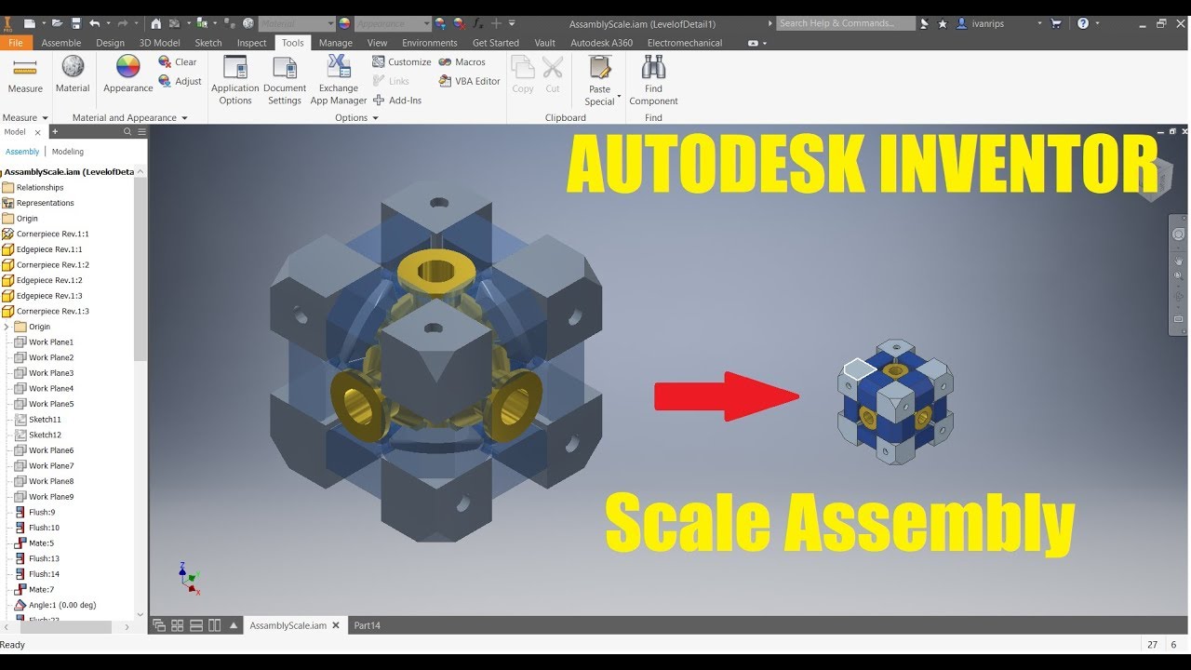Click the navigation bar Full Navigation Wheel
The height and width of the screenshot is (670, 1191).
tap(1179, 234)
